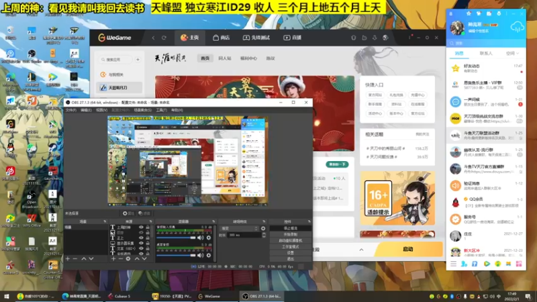Click 开始录制 in OBS controls

(291, 234)
